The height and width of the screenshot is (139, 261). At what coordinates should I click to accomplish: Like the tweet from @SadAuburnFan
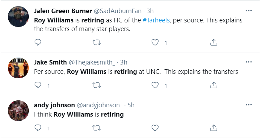pos(155,42)
